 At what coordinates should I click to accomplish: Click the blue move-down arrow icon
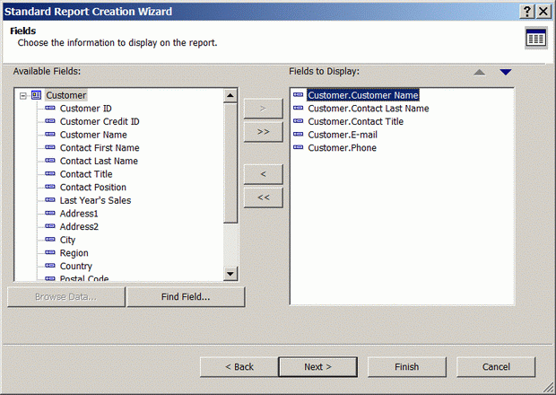click(x=505, y=73)
